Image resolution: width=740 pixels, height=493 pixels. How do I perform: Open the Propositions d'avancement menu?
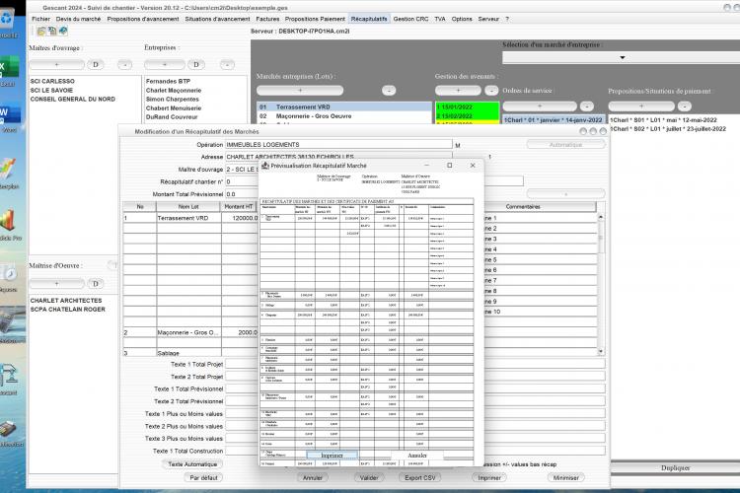coord(143,19)
